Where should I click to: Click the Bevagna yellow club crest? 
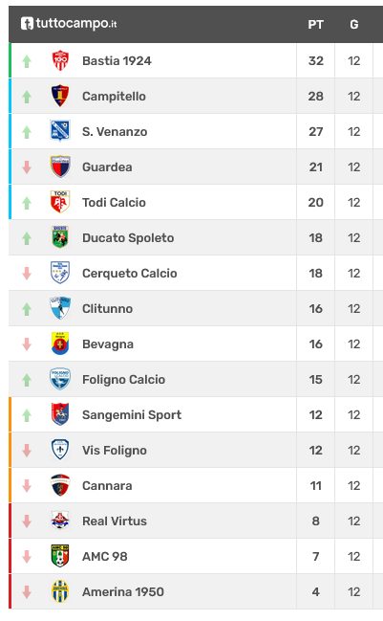60,344
